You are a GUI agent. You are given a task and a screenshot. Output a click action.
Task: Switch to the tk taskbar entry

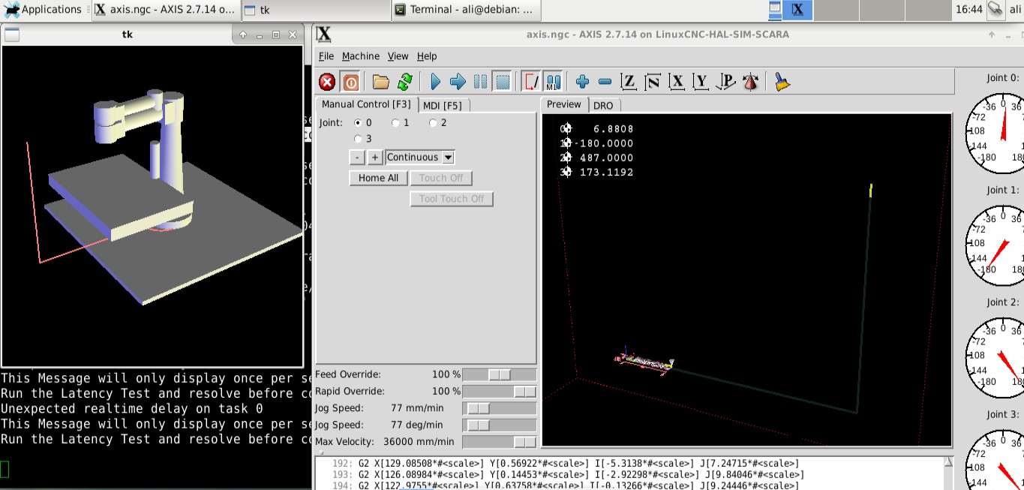[316, 10]
